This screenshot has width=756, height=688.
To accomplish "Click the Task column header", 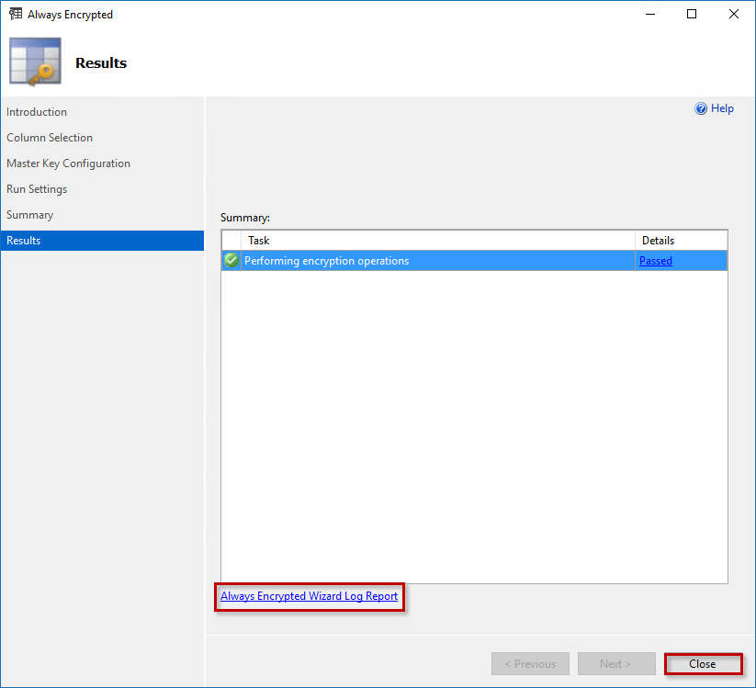I will pyautogui.click(x=438, y=240).
